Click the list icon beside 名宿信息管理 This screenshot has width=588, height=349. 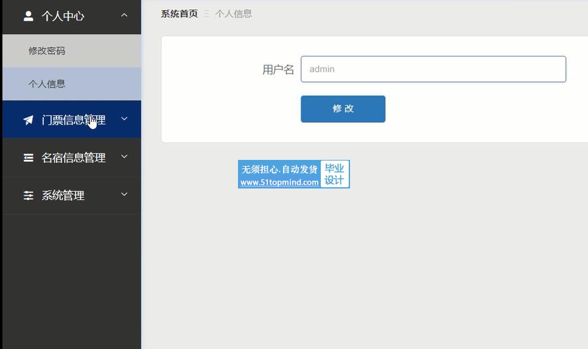point(28,157)
